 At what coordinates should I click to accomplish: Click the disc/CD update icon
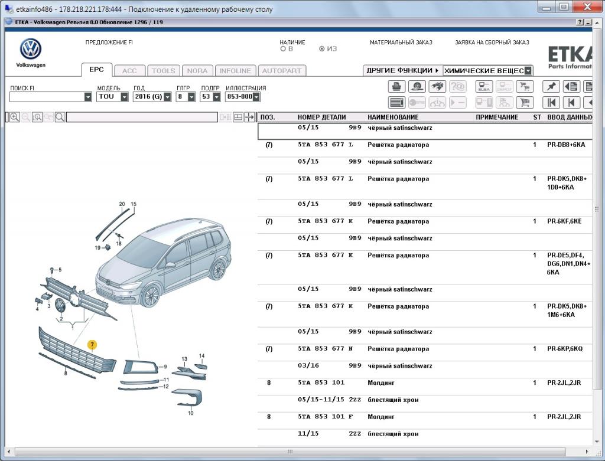(417, 86)
